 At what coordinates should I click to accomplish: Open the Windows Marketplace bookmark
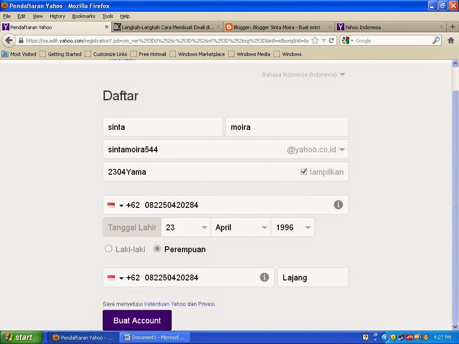point(197,54)
